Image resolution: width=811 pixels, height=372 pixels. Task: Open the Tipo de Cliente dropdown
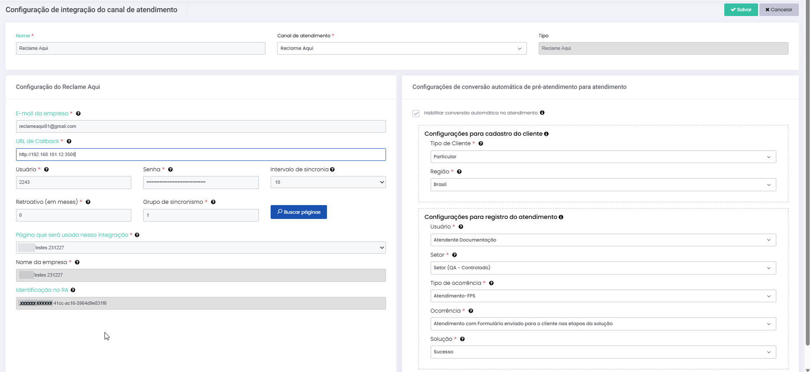coord(603,157)
